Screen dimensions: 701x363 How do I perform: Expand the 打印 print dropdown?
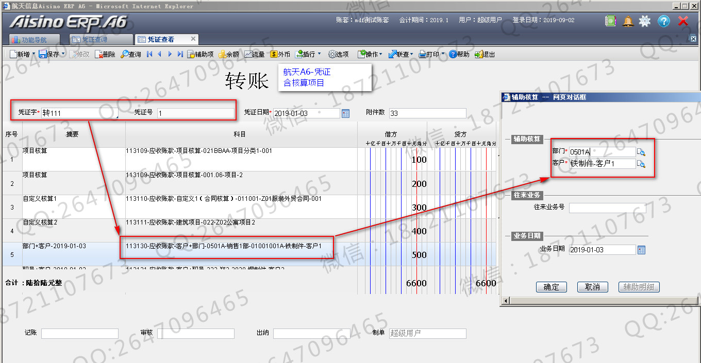[x=443, y=54]
